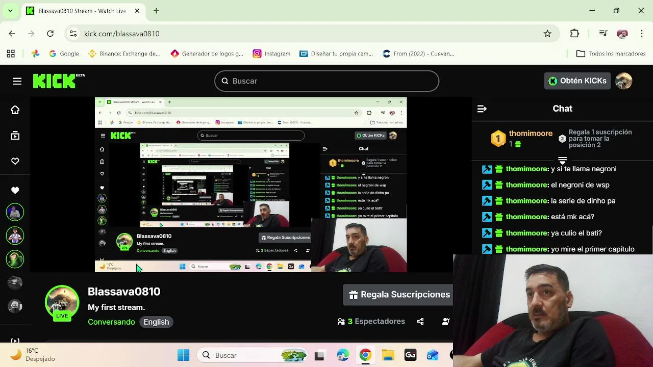Open the share stream icon
Viewport: 653px width, 367px height.
(x=420, y=322)
